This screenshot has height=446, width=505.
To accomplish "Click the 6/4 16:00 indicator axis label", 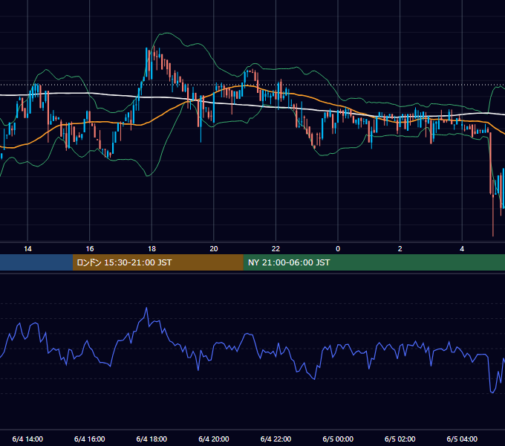I will pyautogui.click(x=90, y=439).
